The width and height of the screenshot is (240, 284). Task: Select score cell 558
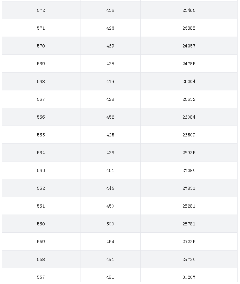[41, 259]
